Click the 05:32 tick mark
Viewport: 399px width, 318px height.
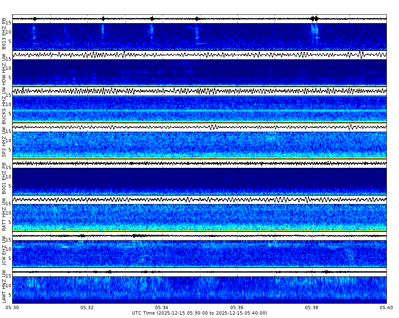[86, 307]
